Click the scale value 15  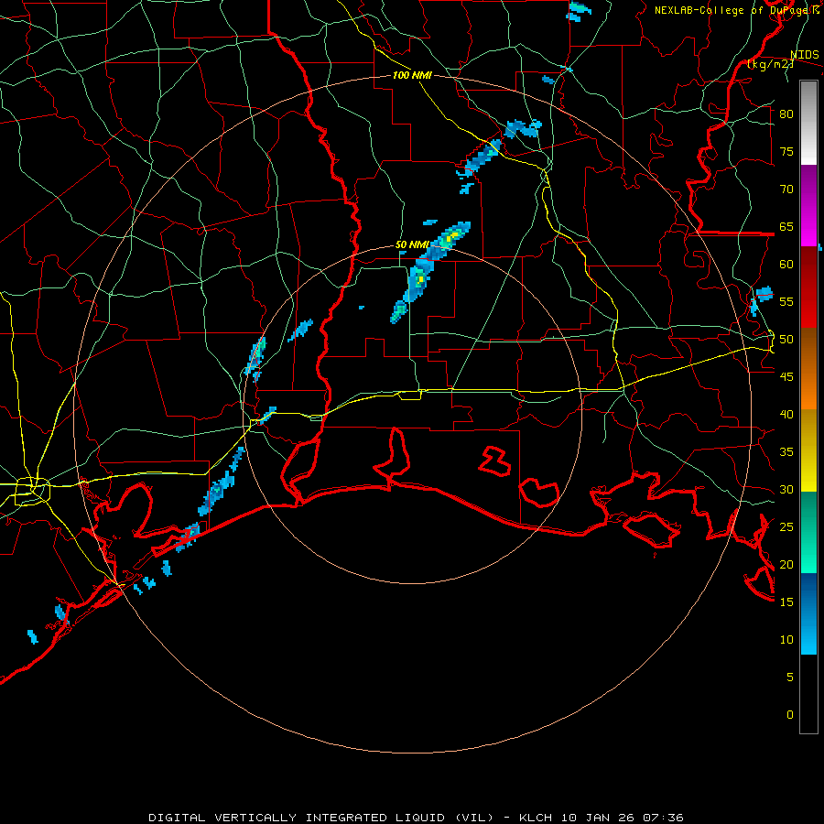pyautogui.click(x=786, y=602)
